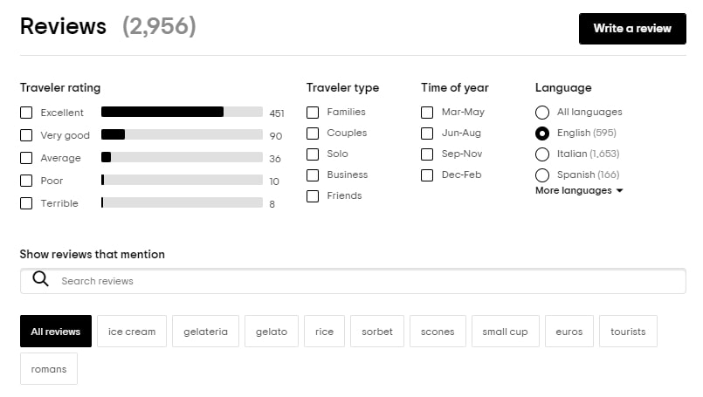
Task: Click the gelateria mention tag
Action: click(x=205, y=332)
